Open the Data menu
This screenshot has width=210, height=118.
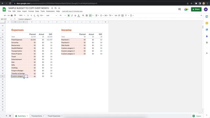tap(37, 11)
